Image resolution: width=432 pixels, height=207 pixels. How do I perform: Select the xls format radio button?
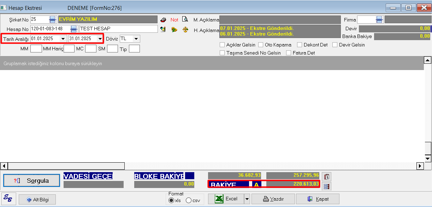point(171,200)
